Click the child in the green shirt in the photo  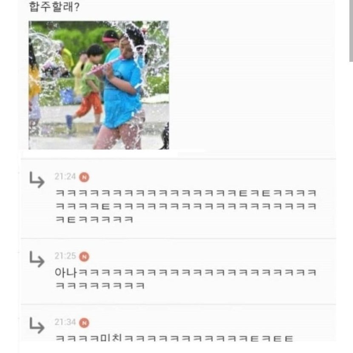88,88
